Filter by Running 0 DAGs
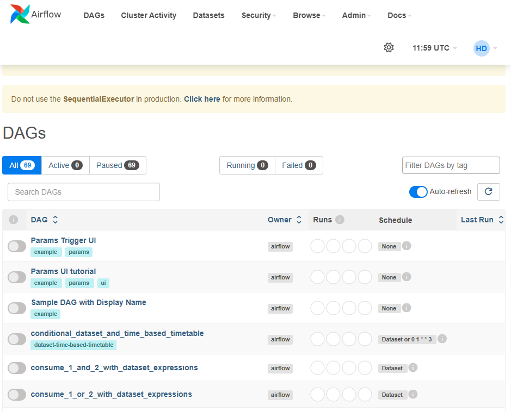511x411 pixels. 248,165
